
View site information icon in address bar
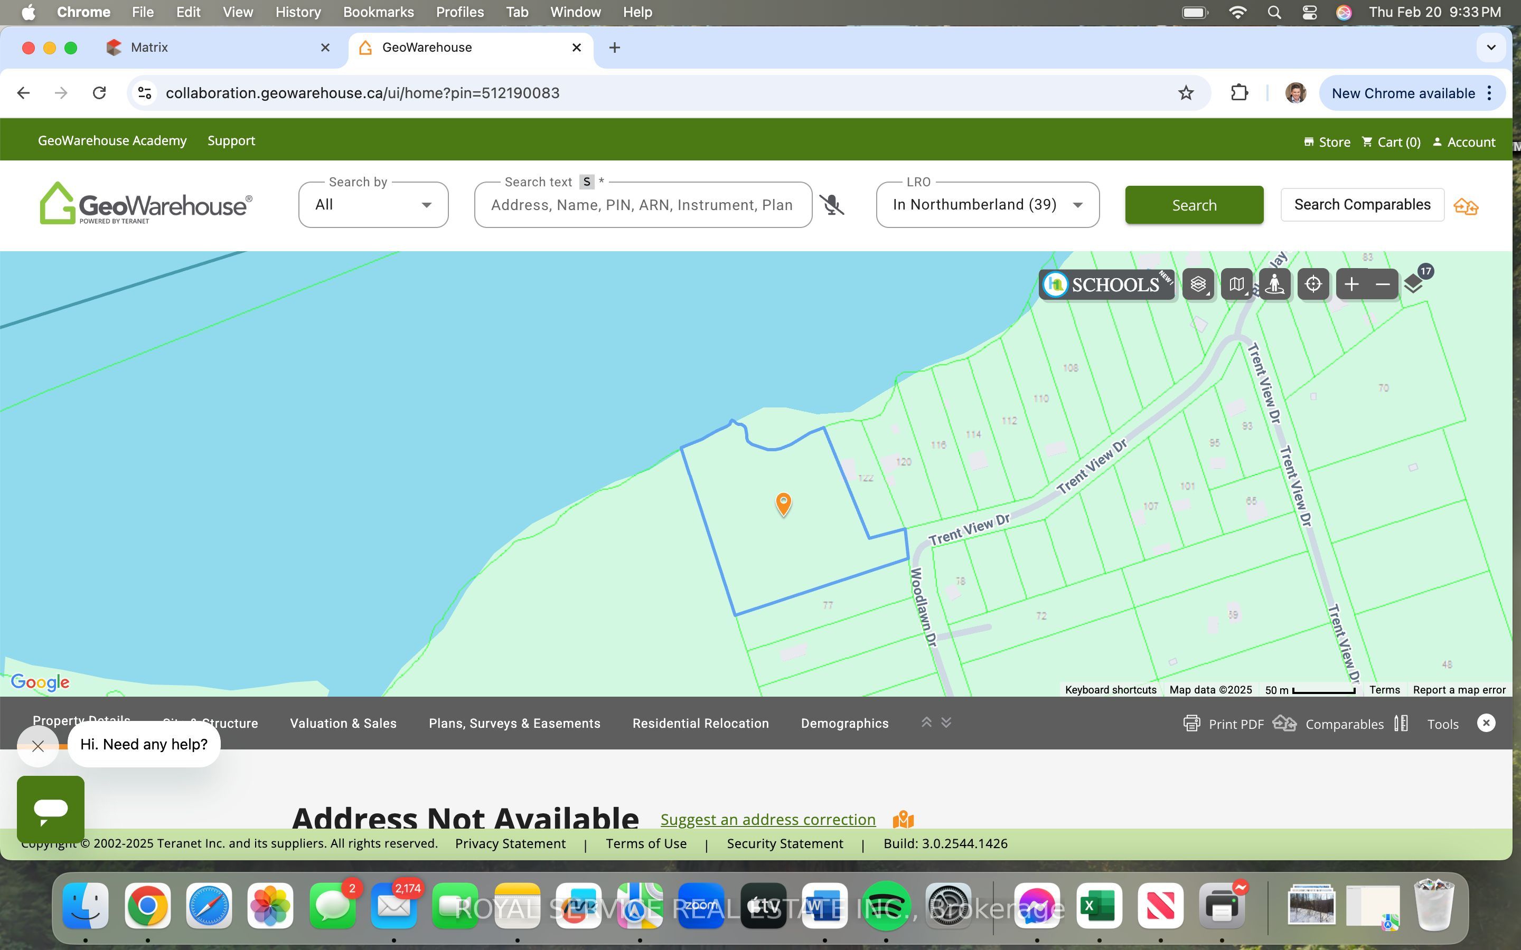coord(145,93)
